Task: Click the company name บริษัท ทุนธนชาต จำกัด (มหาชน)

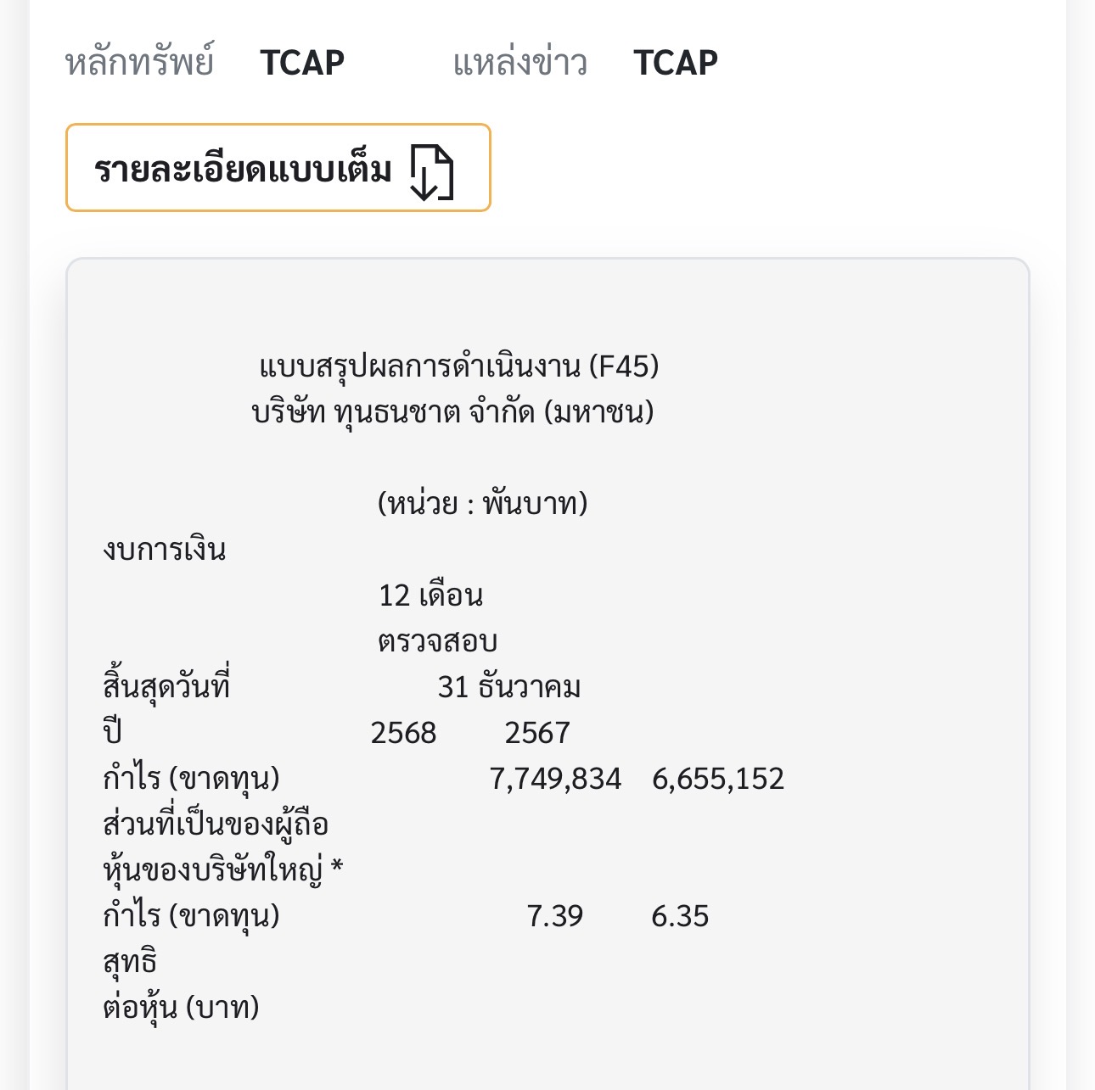Action: tap(453, 412)
